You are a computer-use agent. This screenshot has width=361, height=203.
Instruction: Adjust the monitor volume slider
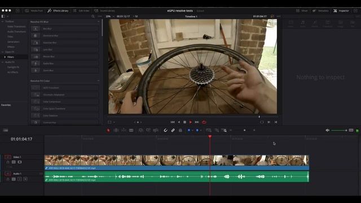pos(339,130)
